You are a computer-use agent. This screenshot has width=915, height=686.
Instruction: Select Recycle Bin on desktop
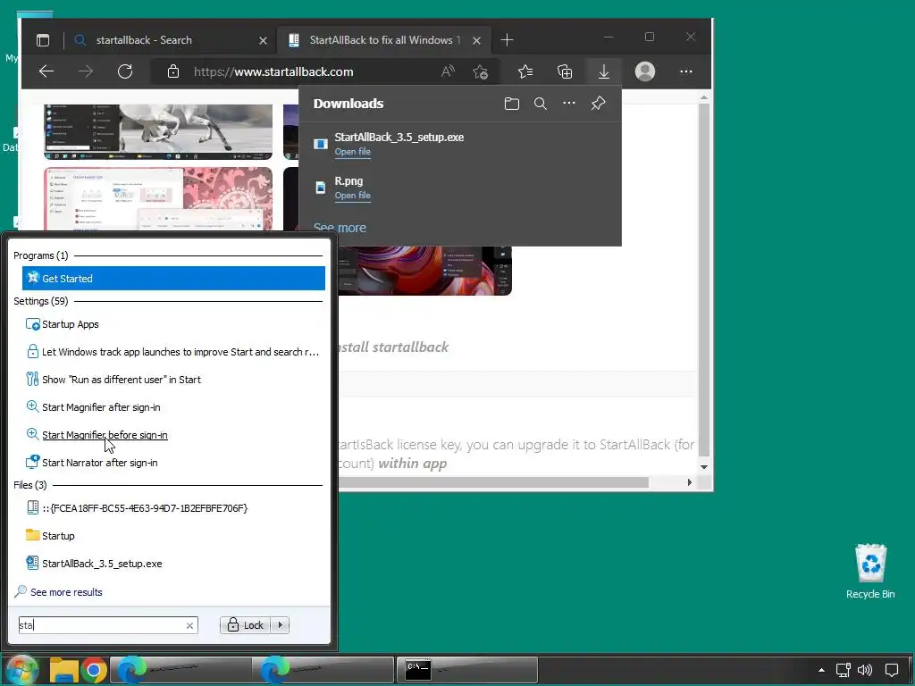click(870, 572)
